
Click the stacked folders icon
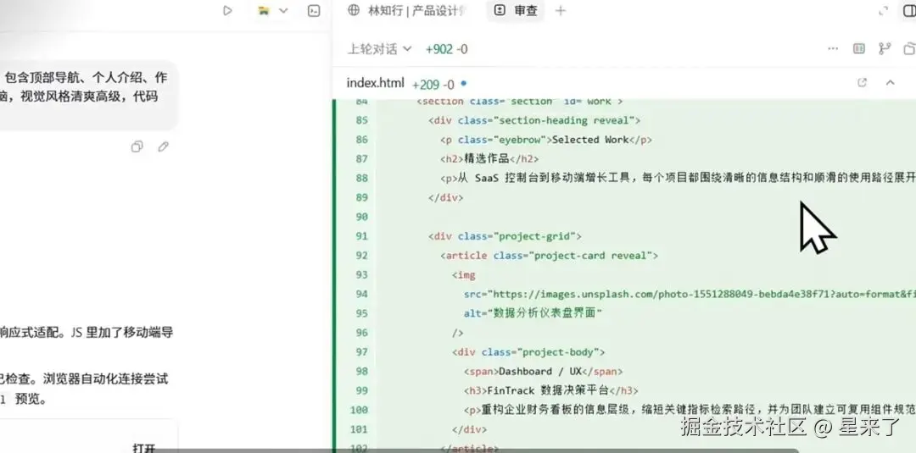(909, 49)
